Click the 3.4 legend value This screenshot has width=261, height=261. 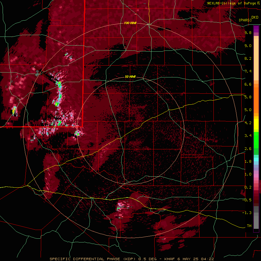click(248, 136)
